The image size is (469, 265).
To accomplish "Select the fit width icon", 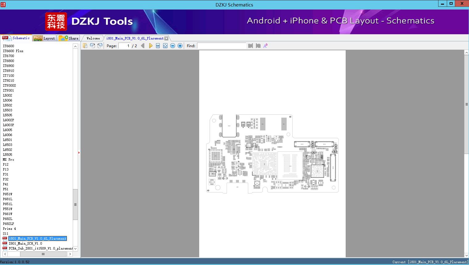I will point(158,46).
